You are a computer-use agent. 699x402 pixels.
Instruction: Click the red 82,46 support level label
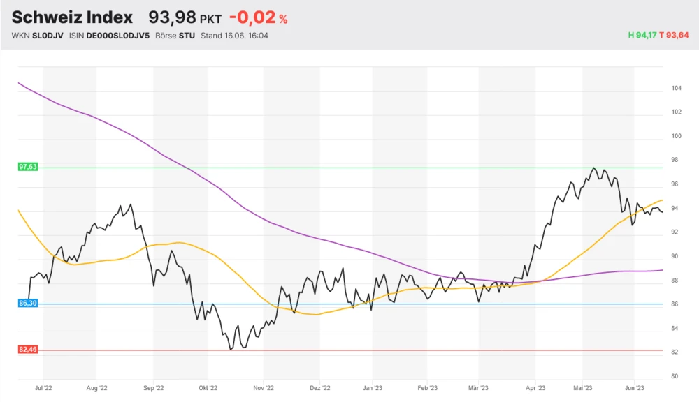pyautogui.click(x=27, y=350)
